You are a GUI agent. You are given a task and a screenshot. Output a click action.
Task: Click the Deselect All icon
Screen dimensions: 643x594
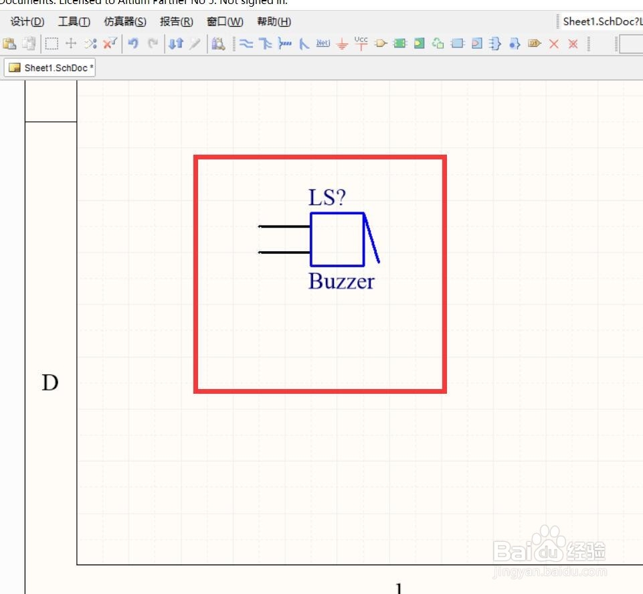[90, 44]
